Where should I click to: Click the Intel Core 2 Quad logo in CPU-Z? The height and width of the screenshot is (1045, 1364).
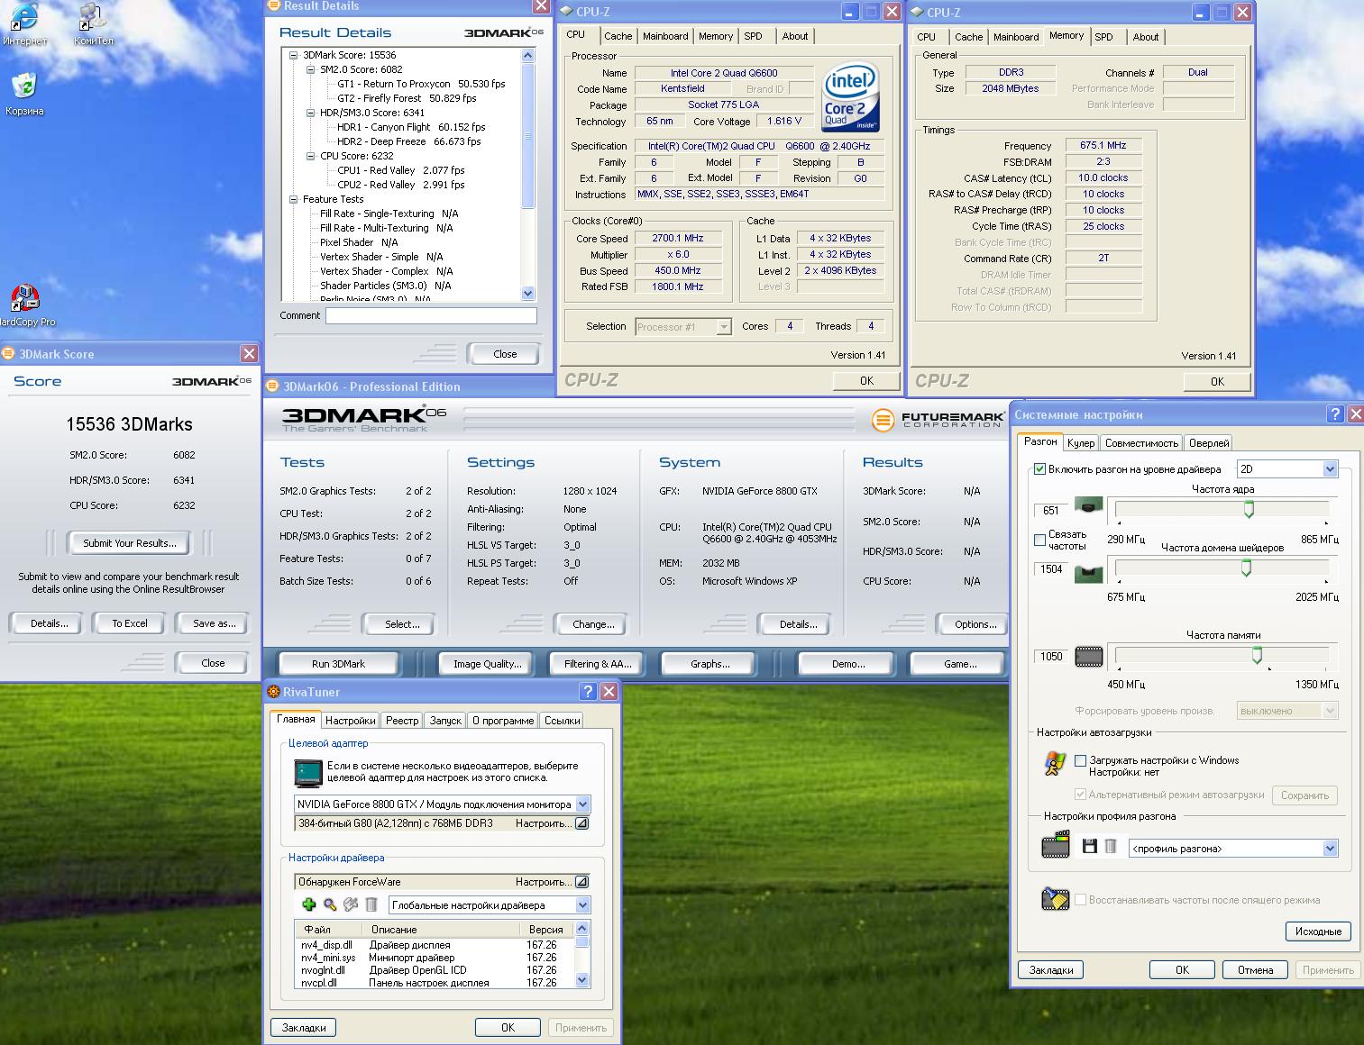pyautogui.click(x=850, y=95)
